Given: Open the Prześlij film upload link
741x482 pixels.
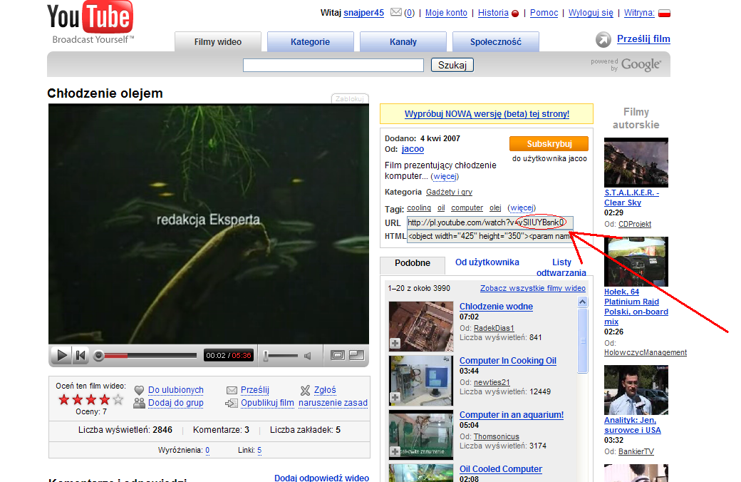Looking at the screenshot, I should [643, 39].
